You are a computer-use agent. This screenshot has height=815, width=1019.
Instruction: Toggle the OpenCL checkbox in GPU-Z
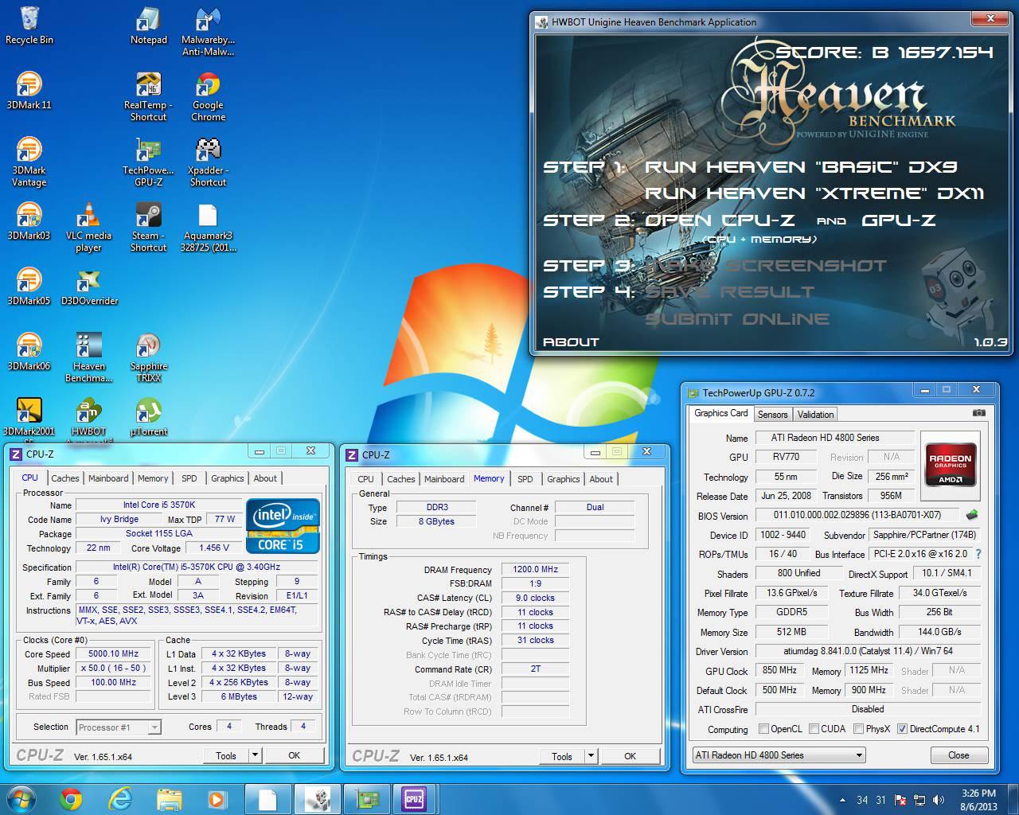(x=764, y=728)
